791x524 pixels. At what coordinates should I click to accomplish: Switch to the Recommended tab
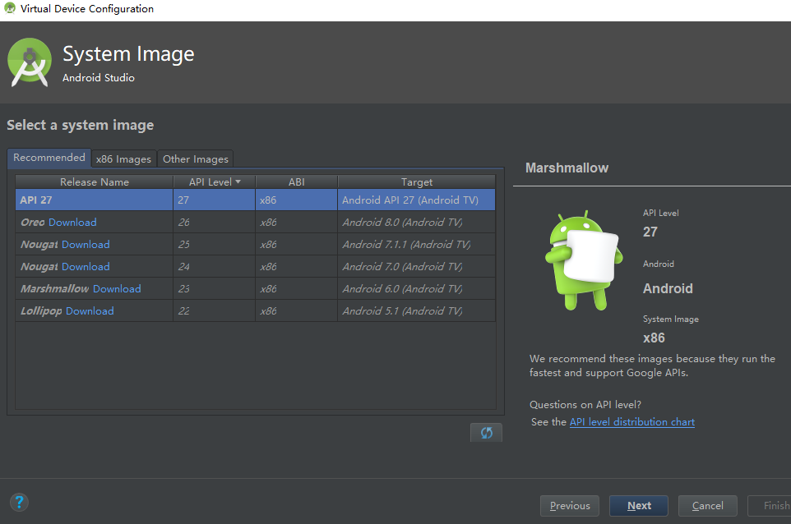49,158
